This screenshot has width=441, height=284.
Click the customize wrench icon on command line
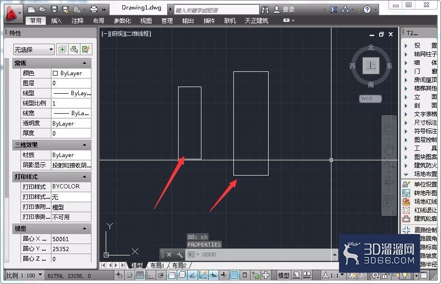tap(179, 255)
